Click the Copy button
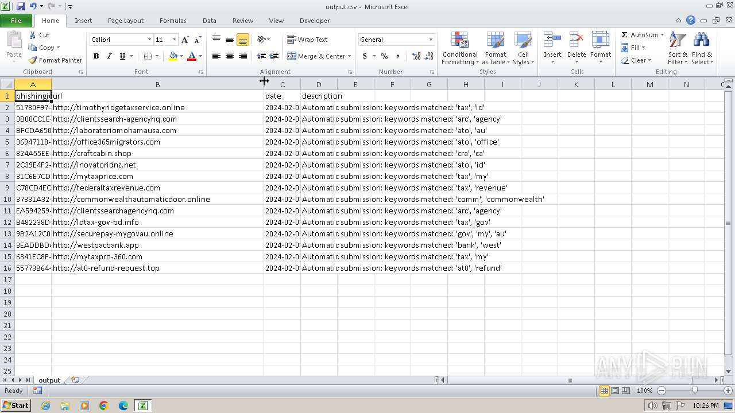735x413 pixels. click(x=41, y=48)
